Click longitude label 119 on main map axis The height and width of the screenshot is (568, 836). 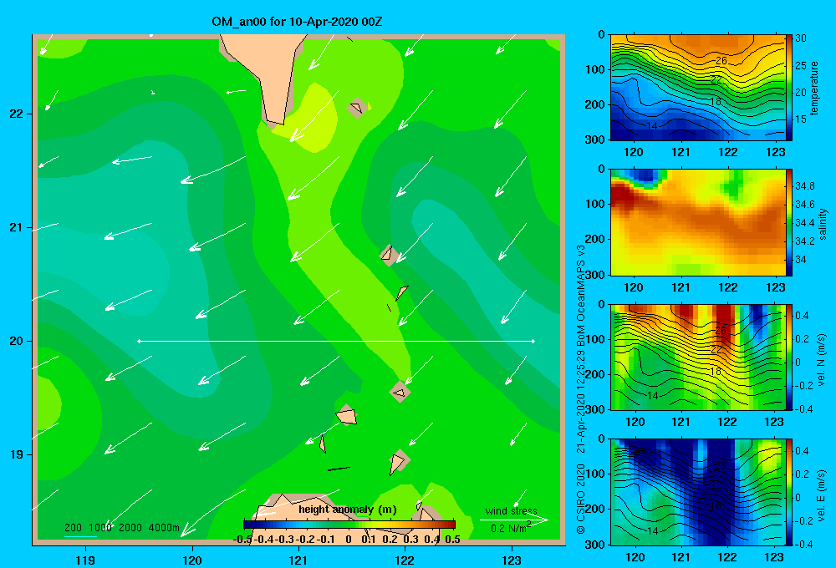pos(85,560)
